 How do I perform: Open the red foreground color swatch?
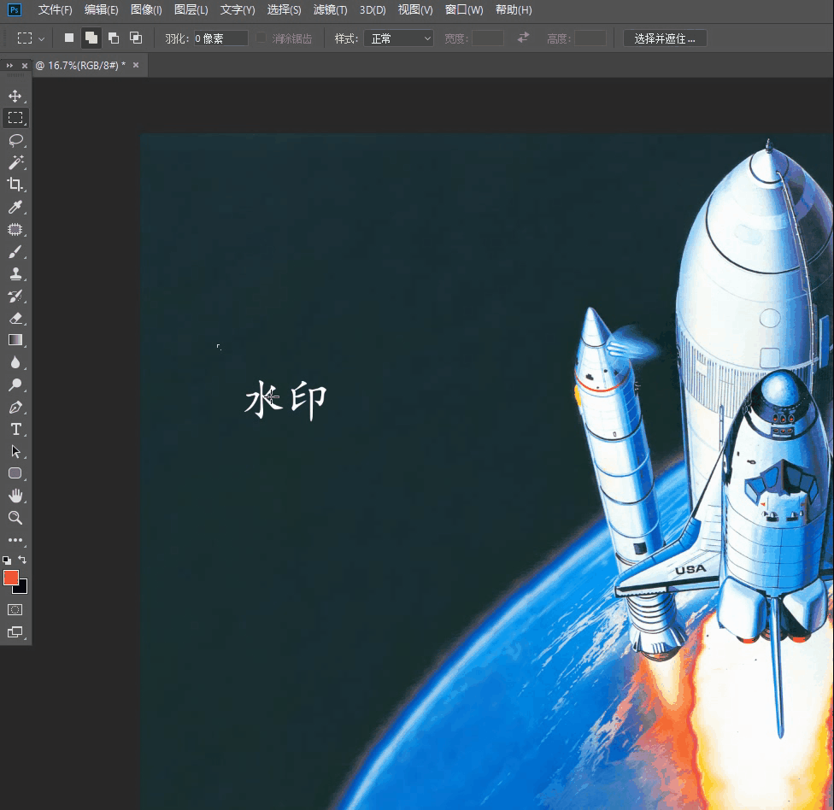[x=10, y=578]
